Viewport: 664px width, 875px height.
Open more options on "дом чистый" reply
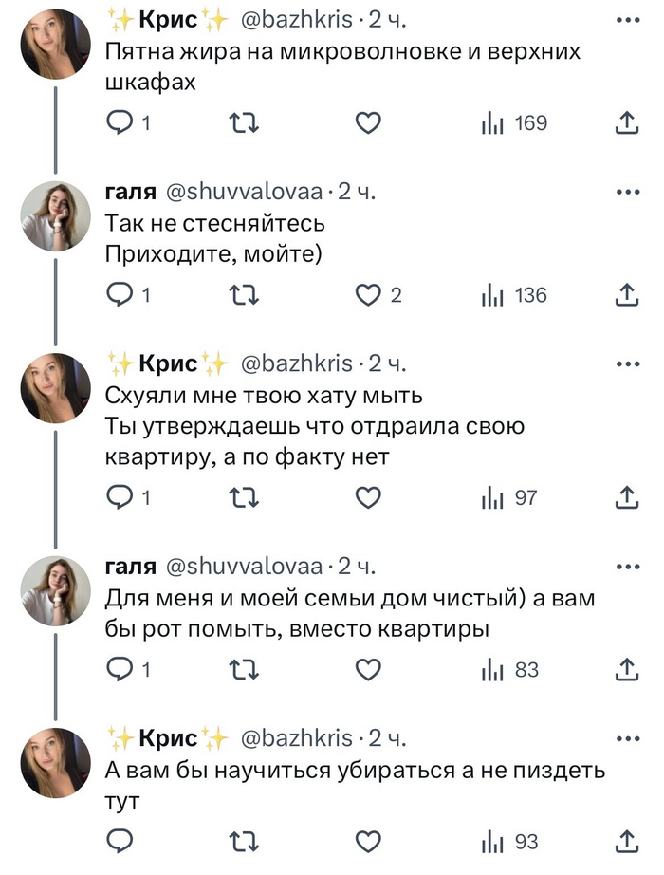tap(627, 567)
